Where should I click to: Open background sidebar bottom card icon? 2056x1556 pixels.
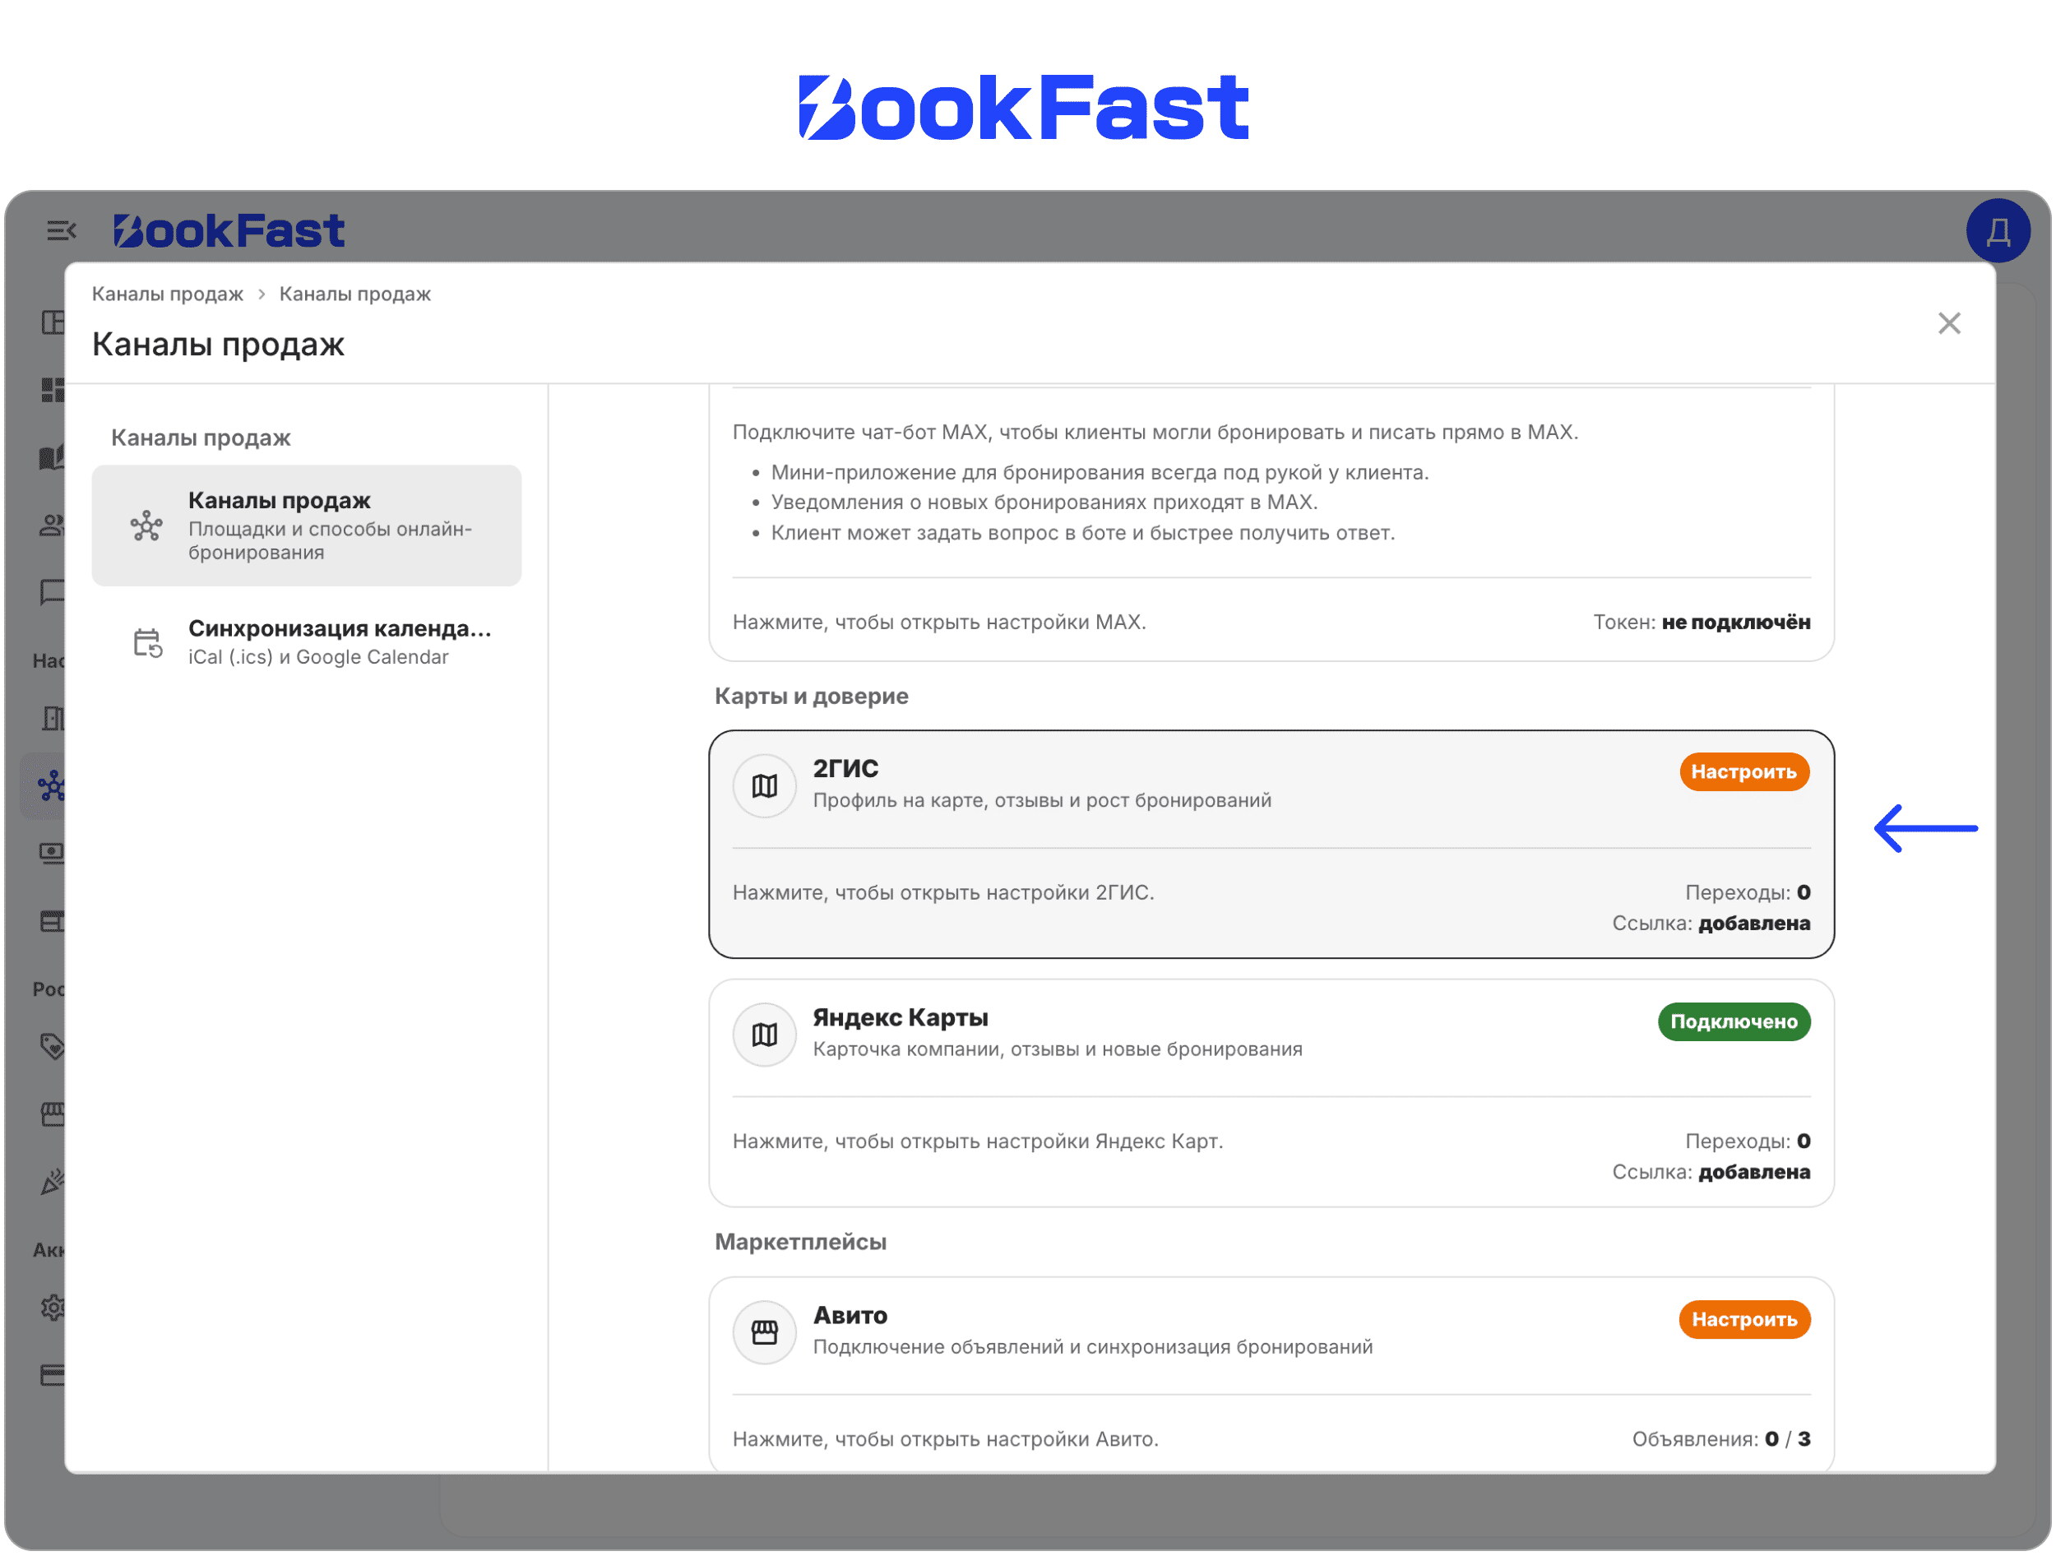(x=53, y=1376)
